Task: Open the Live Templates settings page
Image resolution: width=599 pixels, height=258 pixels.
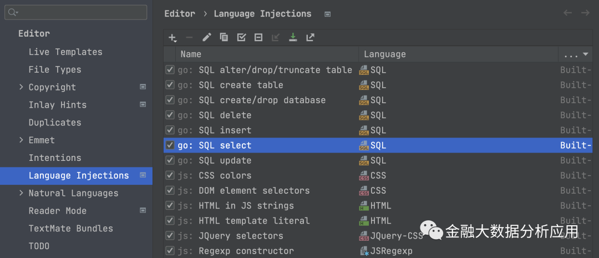Action: coord(65,52)
